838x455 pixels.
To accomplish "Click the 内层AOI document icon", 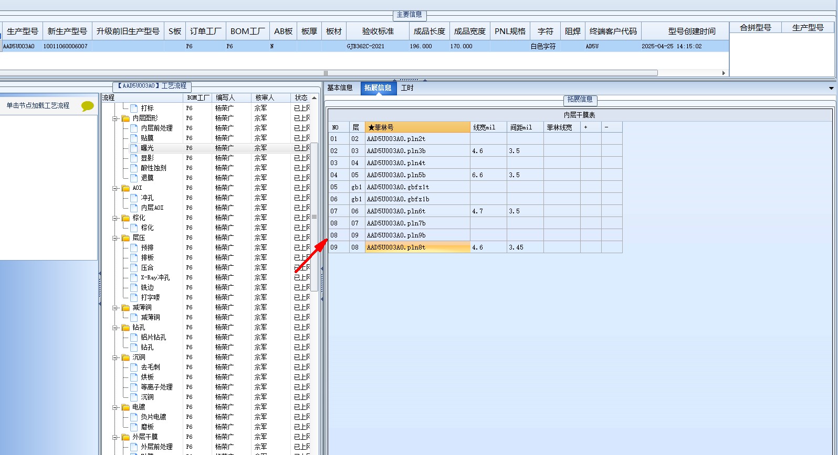I will (x=134, y=208).
